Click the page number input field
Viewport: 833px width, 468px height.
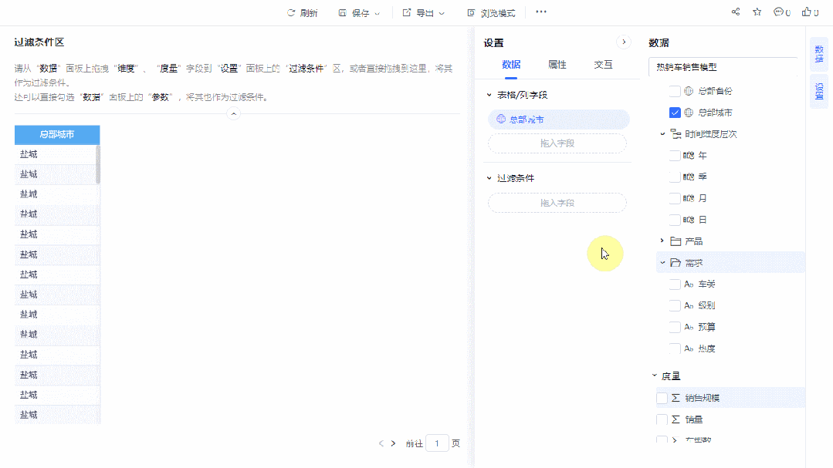click(438, 443)
